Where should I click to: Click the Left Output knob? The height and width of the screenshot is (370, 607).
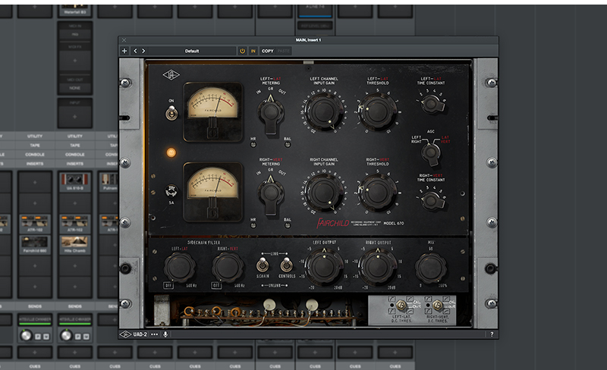(x=324, y=266)
